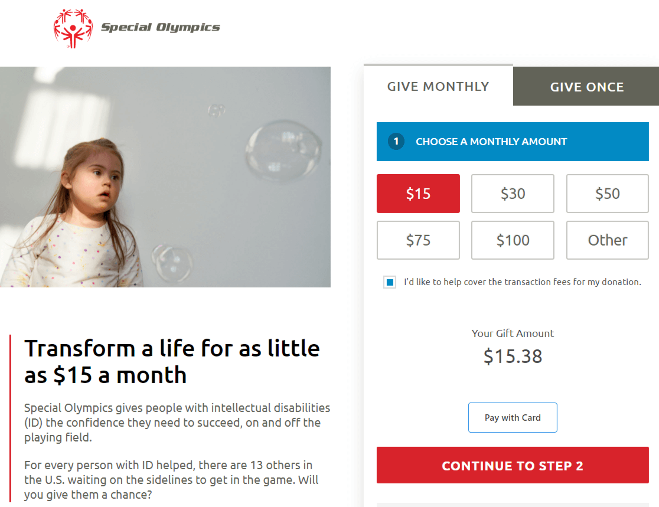This screenshot has width=659, height=507.
Task: Click the Transform a life headline
Action: [x=172, y=361]
